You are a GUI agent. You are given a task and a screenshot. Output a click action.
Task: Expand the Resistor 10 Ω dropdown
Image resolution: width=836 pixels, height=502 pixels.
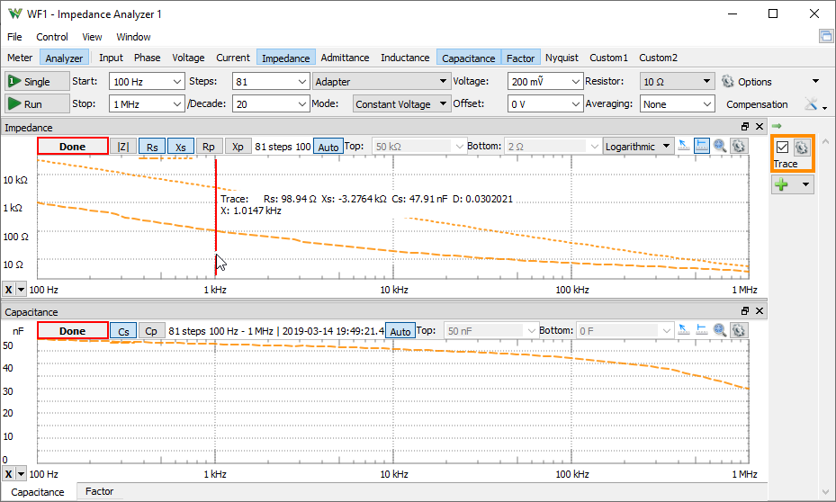tap(678, 81)
